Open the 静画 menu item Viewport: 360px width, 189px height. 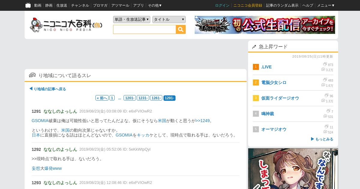[x=49, y=5]
